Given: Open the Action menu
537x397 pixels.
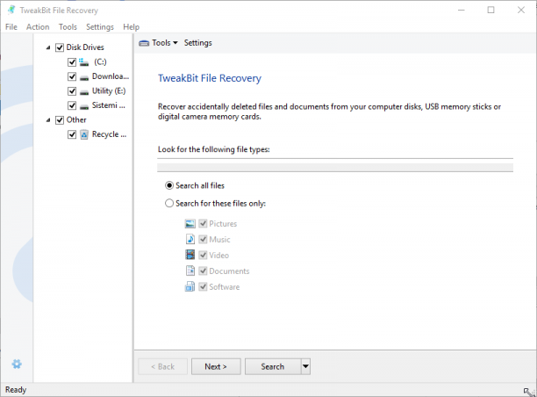Looking at the screenshot, I should pyautogui.click(x=38, y=26).
